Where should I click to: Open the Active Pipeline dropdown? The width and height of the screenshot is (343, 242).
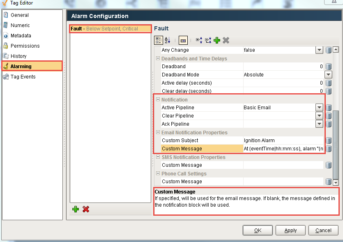coord(319,107)
